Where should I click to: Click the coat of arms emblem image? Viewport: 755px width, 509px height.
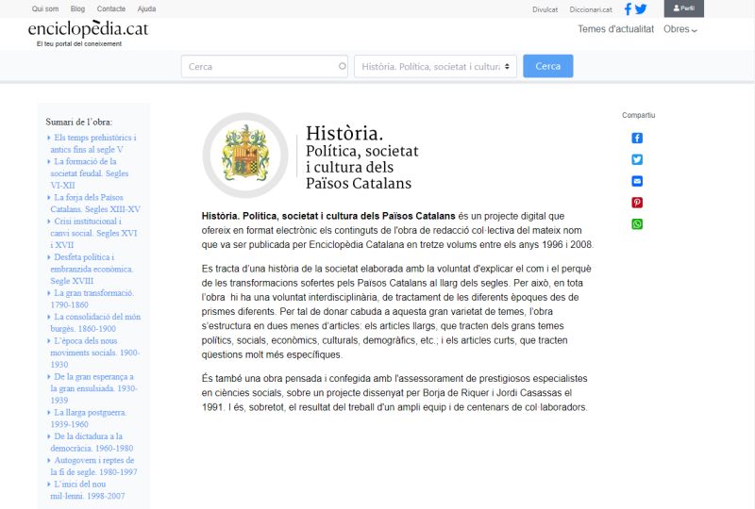245,156
